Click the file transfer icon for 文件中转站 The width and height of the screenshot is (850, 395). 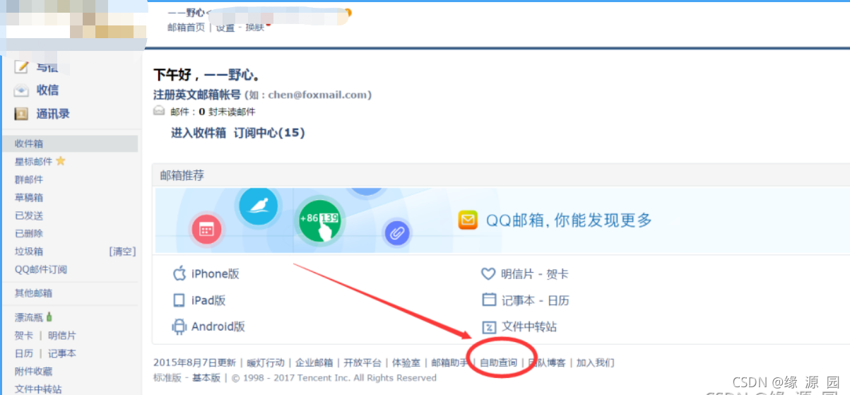pos(489,326)
